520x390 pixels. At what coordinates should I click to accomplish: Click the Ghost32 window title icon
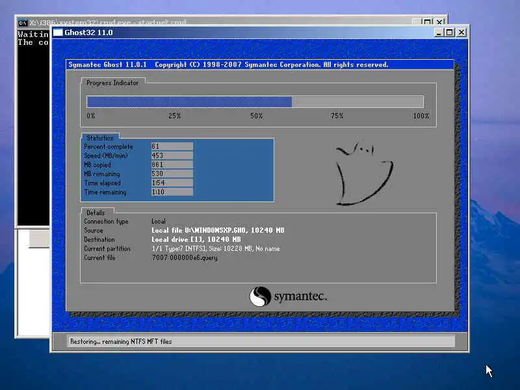[x=58, y=32]
